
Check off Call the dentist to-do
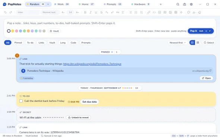tap(21, 101)
